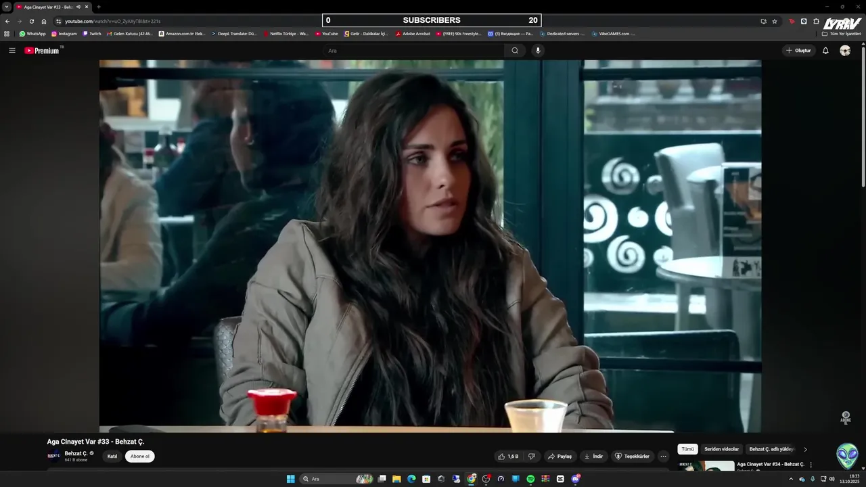This screenshot has height=487, width=866.
Task: Go to YouTube Premium home logo
Action: (42, 51)
